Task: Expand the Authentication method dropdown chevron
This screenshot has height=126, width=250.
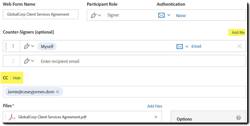Action: coord(169,15)
